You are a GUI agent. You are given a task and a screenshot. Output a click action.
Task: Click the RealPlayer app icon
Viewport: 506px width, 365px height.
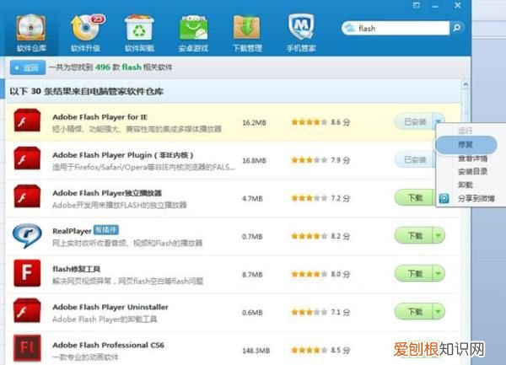click(27, 235)
